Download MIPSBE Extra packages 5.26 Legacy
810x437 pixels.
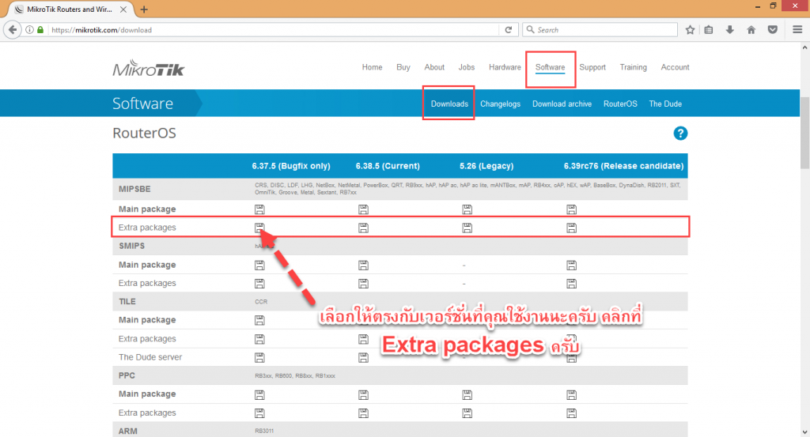tap(467, 228)
